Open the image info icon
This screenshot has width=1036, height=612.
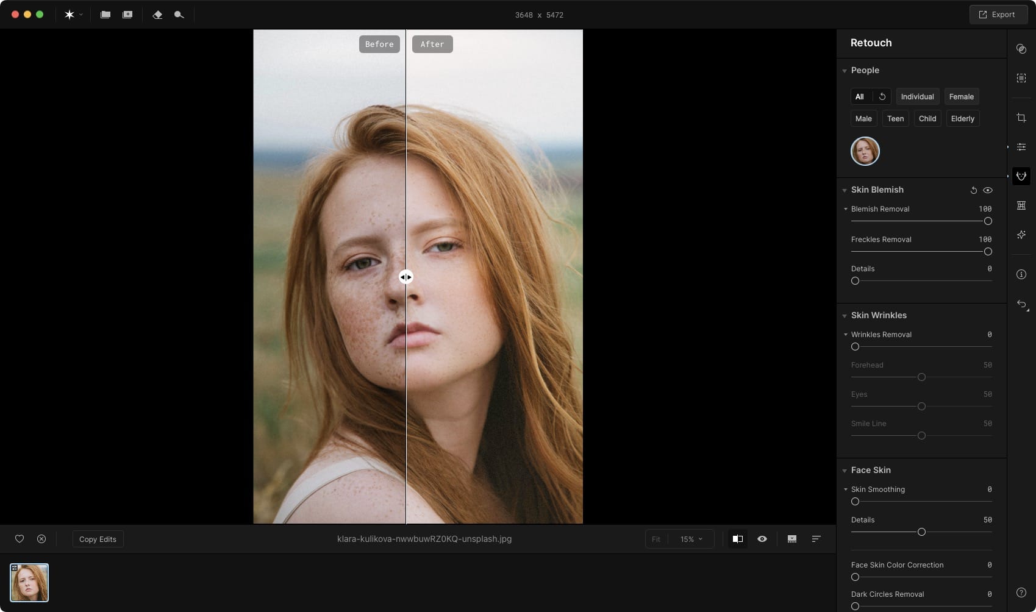coord(1021,274)
